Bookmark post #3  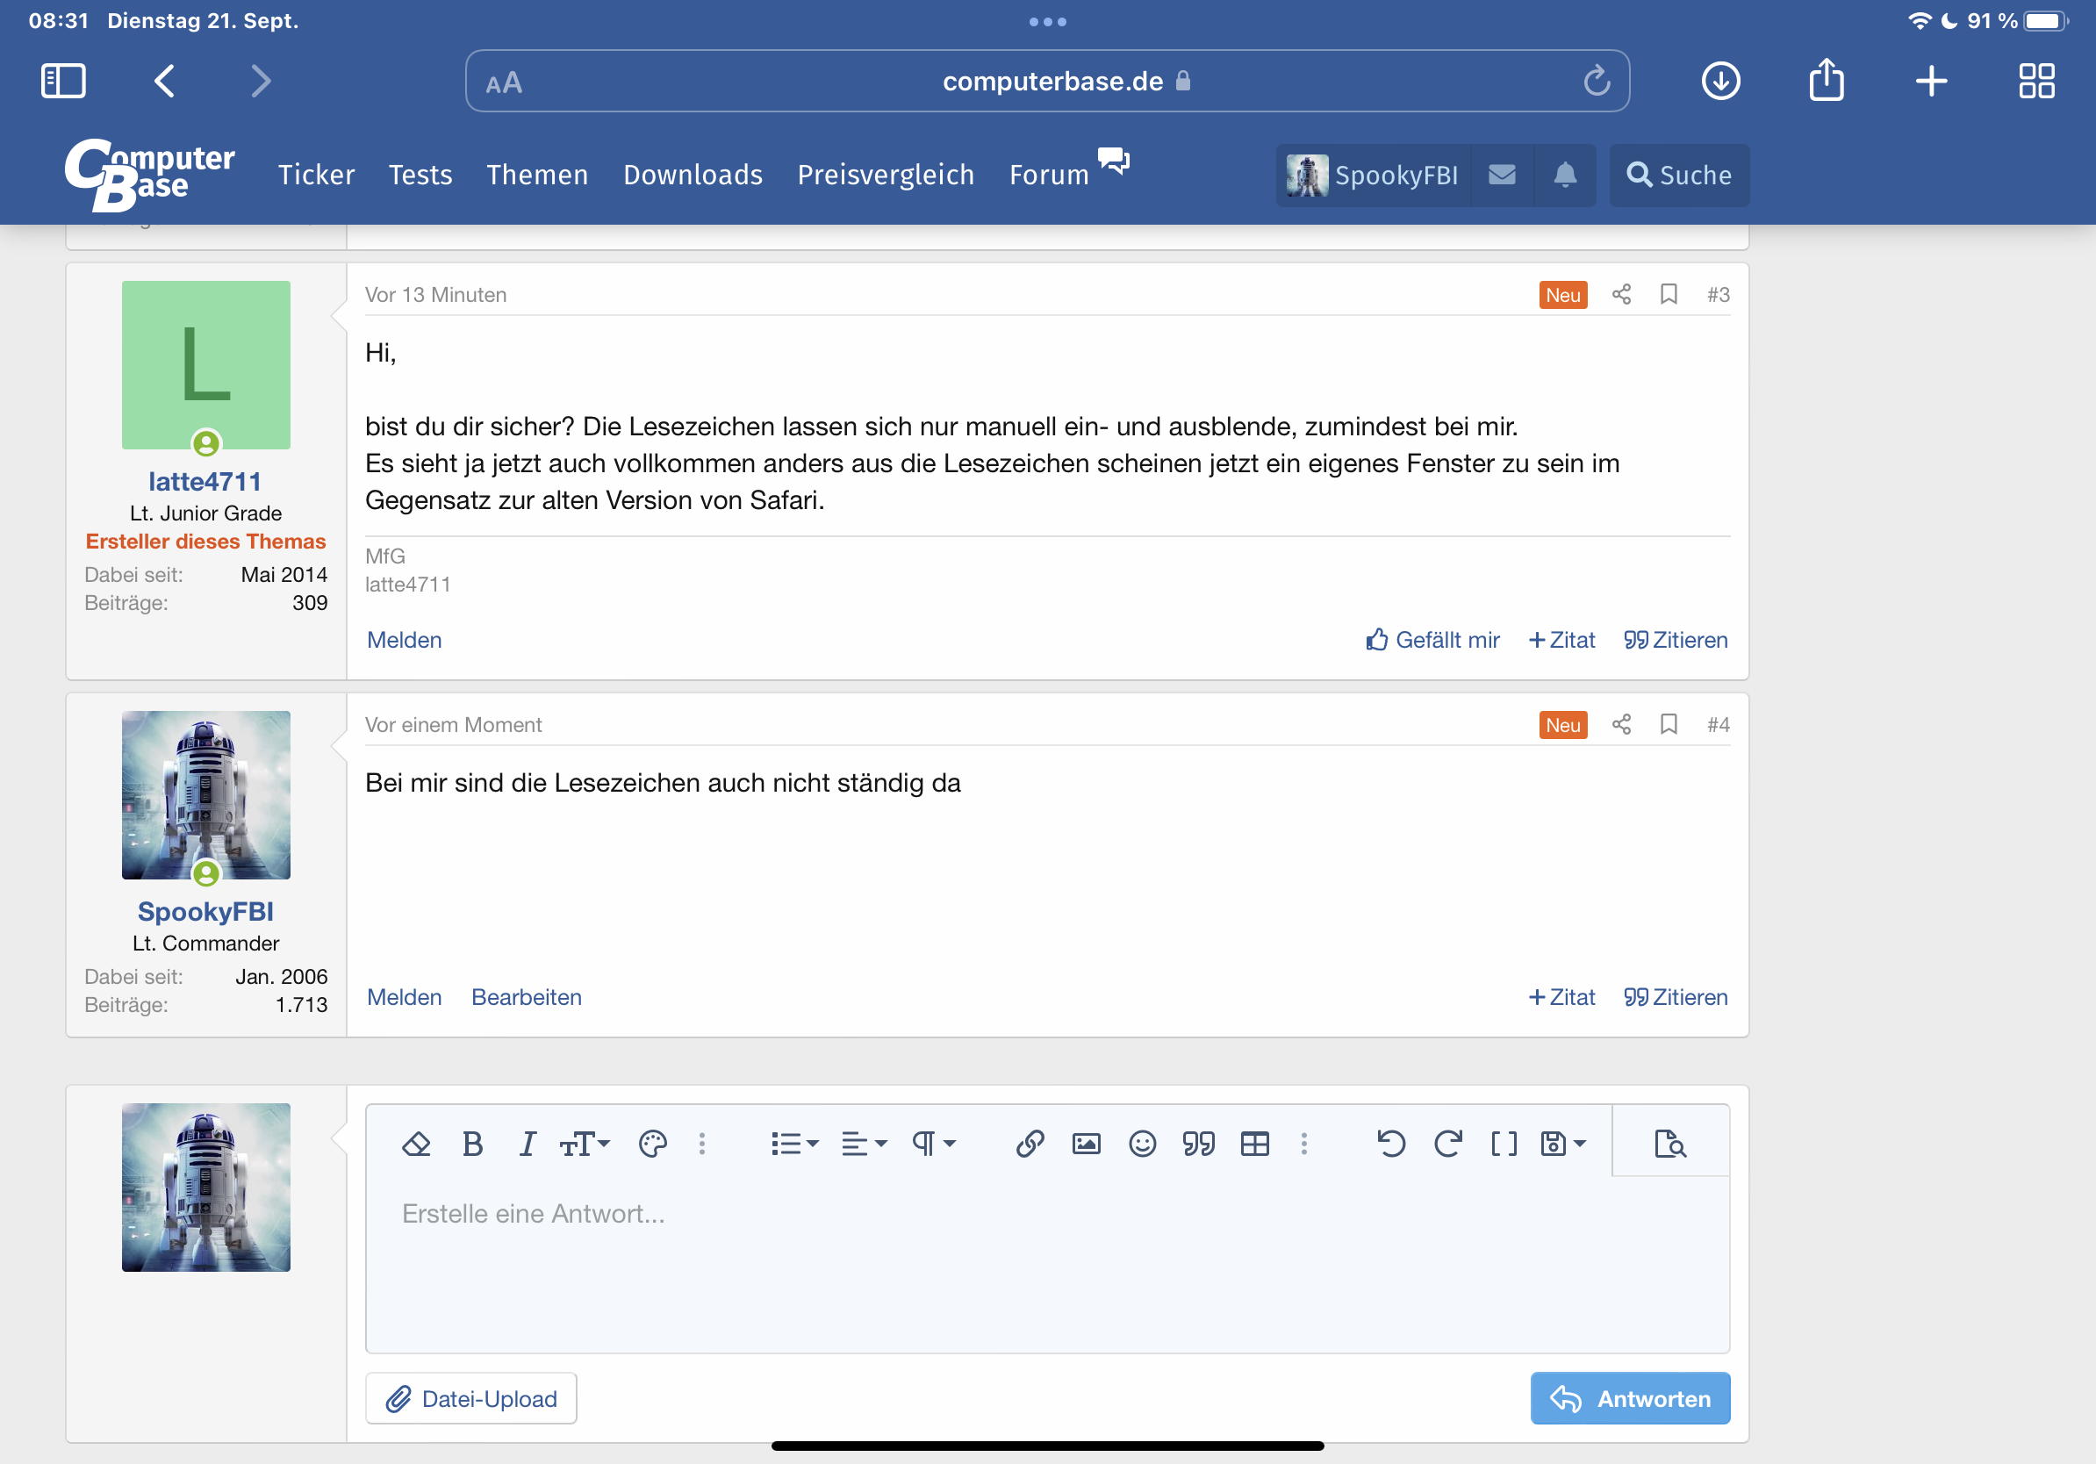(x=1668, y=294)
